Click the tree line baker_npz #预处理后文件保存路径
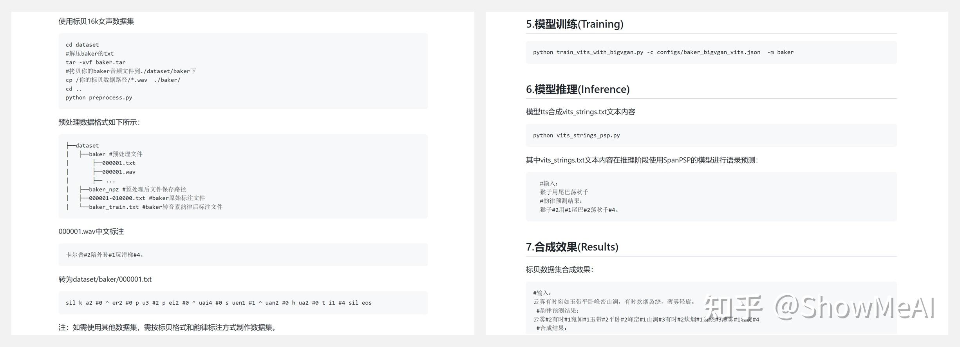The height and width of the screenshot is (347, 960). tap(133, 190)
